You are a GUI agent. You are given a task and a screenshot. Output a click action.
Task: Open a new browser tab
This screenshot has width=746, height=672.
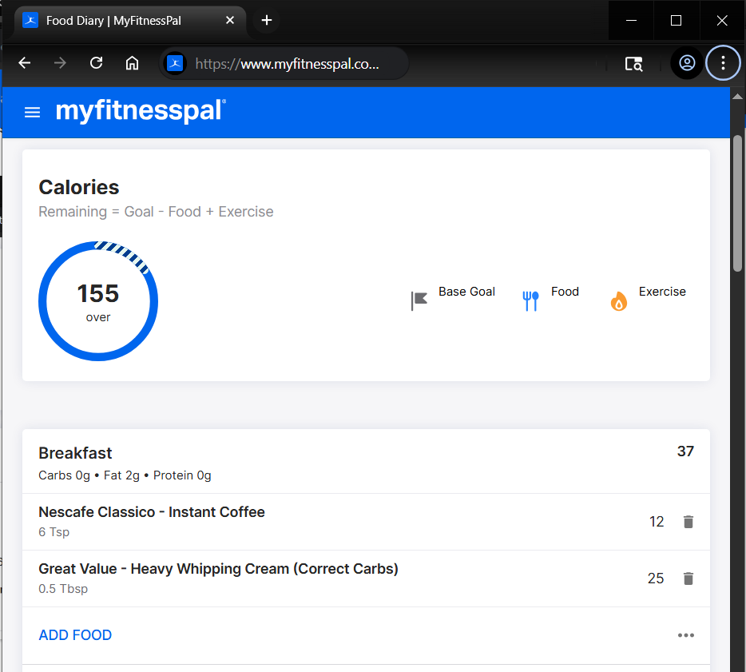tap(267, 20)
